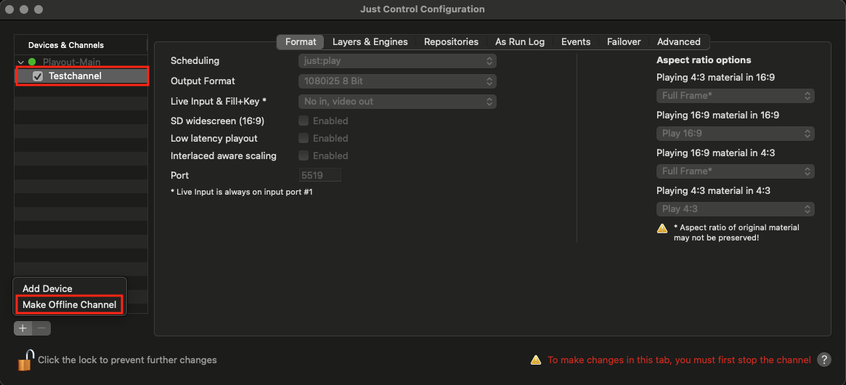The height and width of the screenshot is (385, 846).
Task: Select the Testchannel row name
Action: tap(75, 76)
